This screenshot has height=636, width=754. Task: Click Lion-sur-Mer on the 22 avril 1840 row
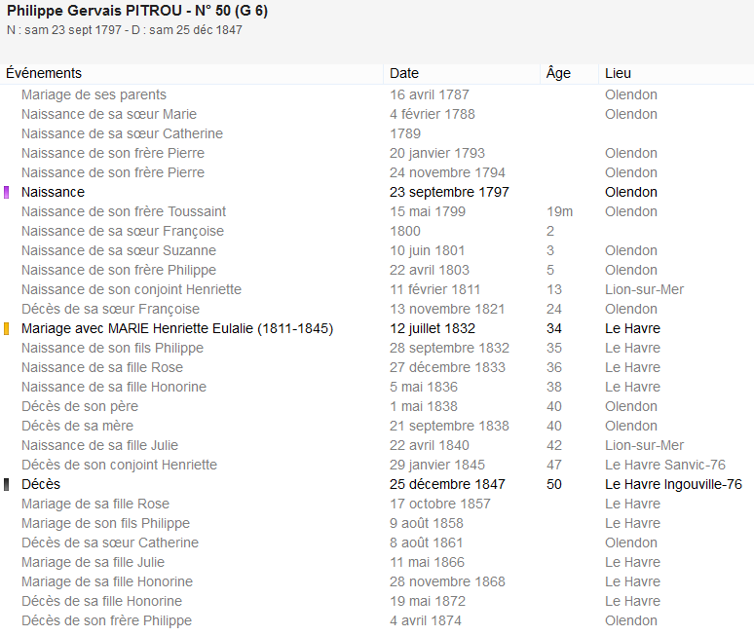click(644, 446)
